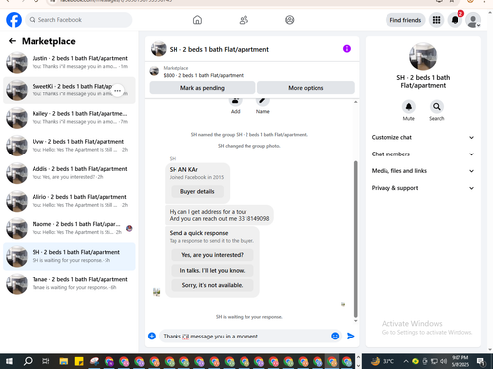Open Sticky Notes from taskbar
Screen dimensions: 493x369
pyautogui.click(x=79, y=361)
